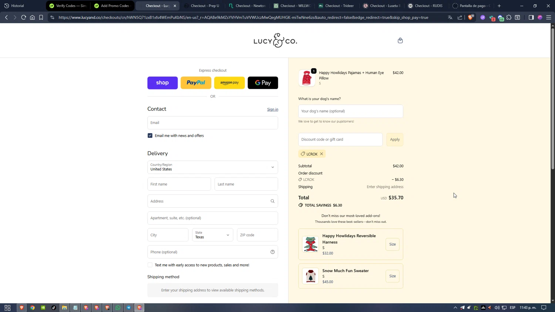Click the Sign in link
Viewport: 555px width, 312px height.
pyautogui.click(x=273, y=109)
